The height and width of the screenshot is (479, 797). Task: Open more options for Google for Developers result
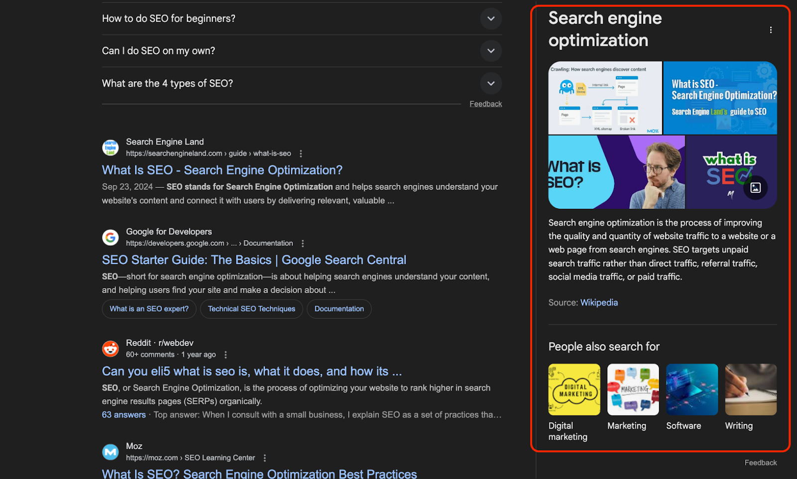pyautogui.click(x=302, y=243)
